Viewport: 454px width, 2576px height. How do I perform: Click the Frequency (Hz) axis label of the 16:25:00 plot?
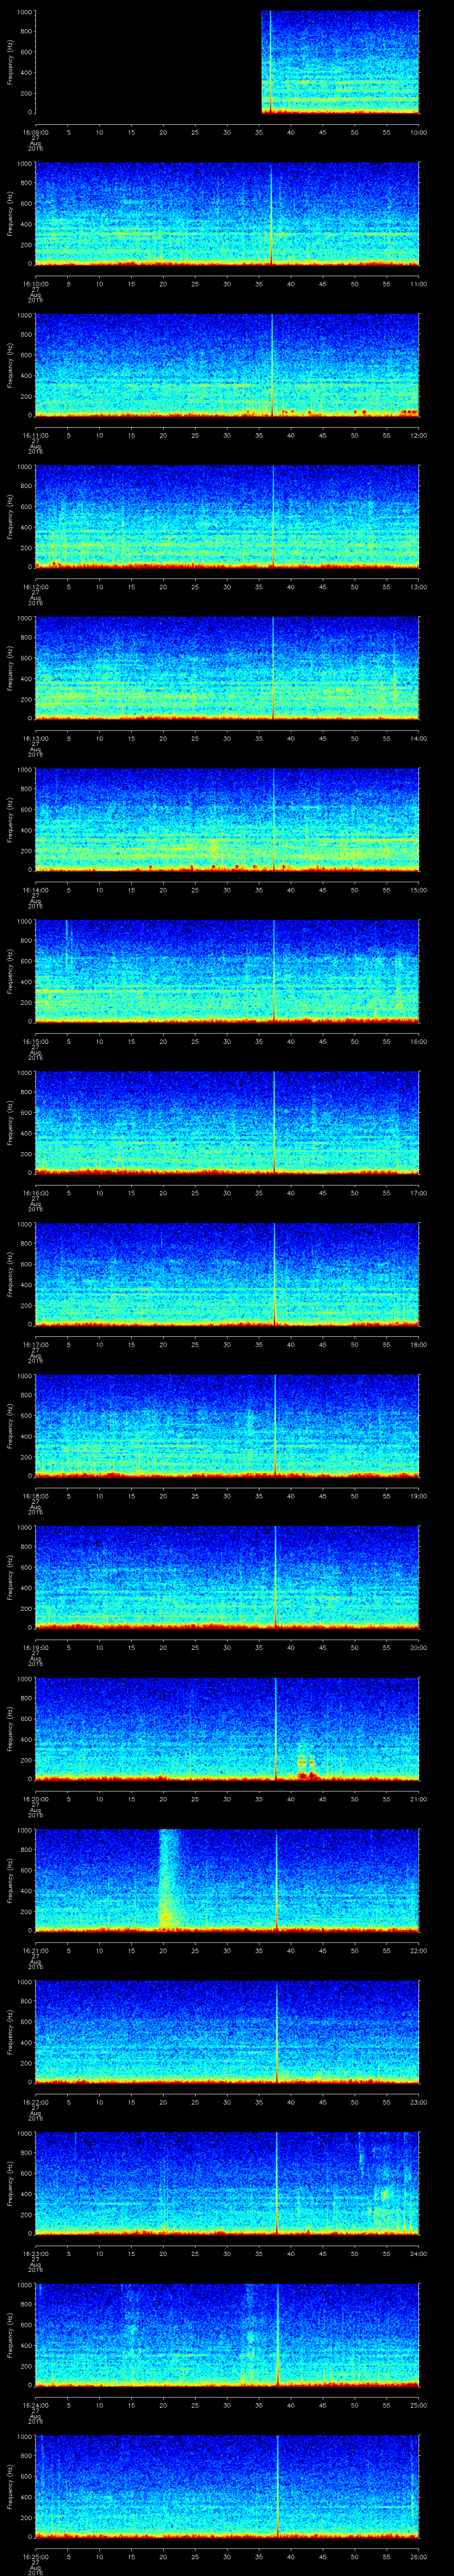click(x=10, y=2487)
